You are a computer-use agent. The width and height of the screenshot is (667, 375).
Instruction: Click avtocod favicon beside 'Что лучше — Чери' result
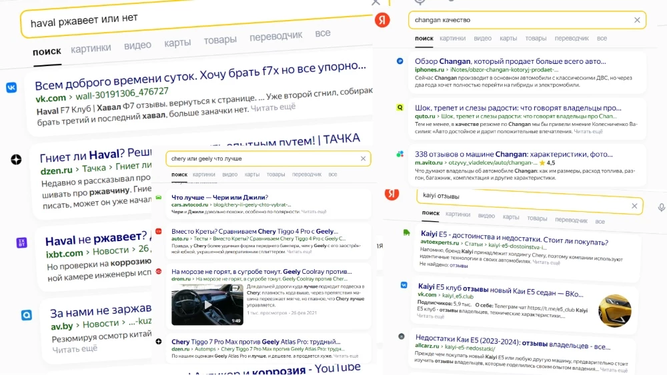(159, 197)
